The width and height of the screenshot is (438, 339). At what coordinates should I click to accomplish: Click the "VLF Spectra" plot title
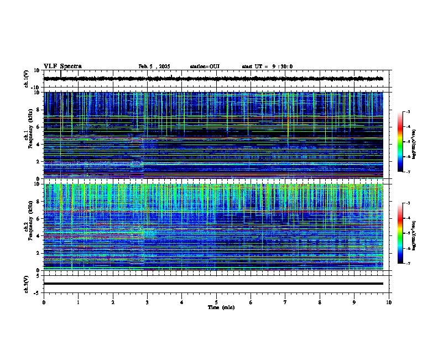click(x=62, y=66)
